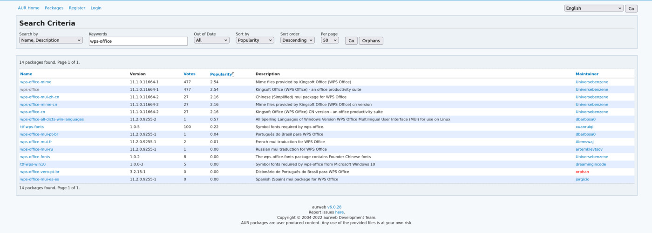Click the Go button next to language selector
This screenshot has height=233, width=652.
631,8
